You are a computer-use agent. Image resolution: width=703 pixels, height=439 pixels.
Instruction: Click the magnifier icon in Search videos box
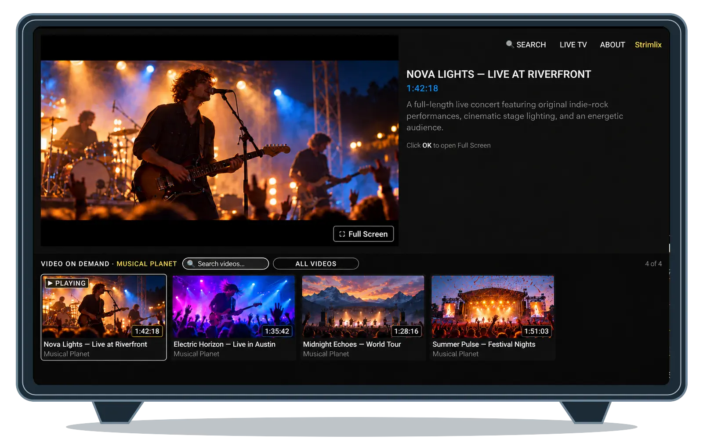pyautogui.click(x=191, y=264)
